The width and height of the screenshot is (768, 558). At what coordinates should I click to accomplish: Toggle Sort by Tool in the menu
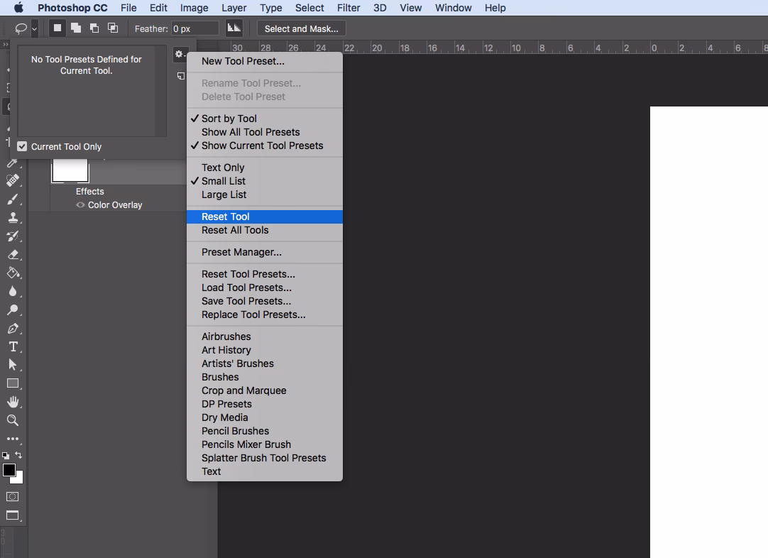pos(229,118)
